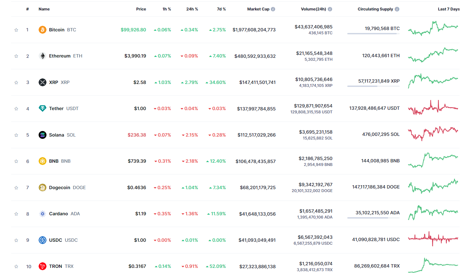Click XRP's circulating supply progress bar

coord(373,86)
